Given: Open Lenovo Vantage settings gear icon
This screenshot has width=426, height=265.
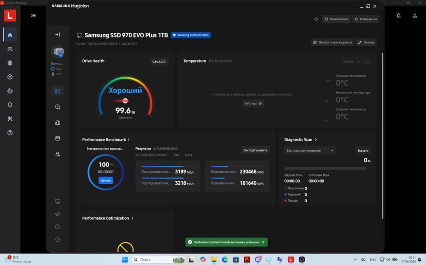Looking at the screenshot, I should tap(10, 63).
